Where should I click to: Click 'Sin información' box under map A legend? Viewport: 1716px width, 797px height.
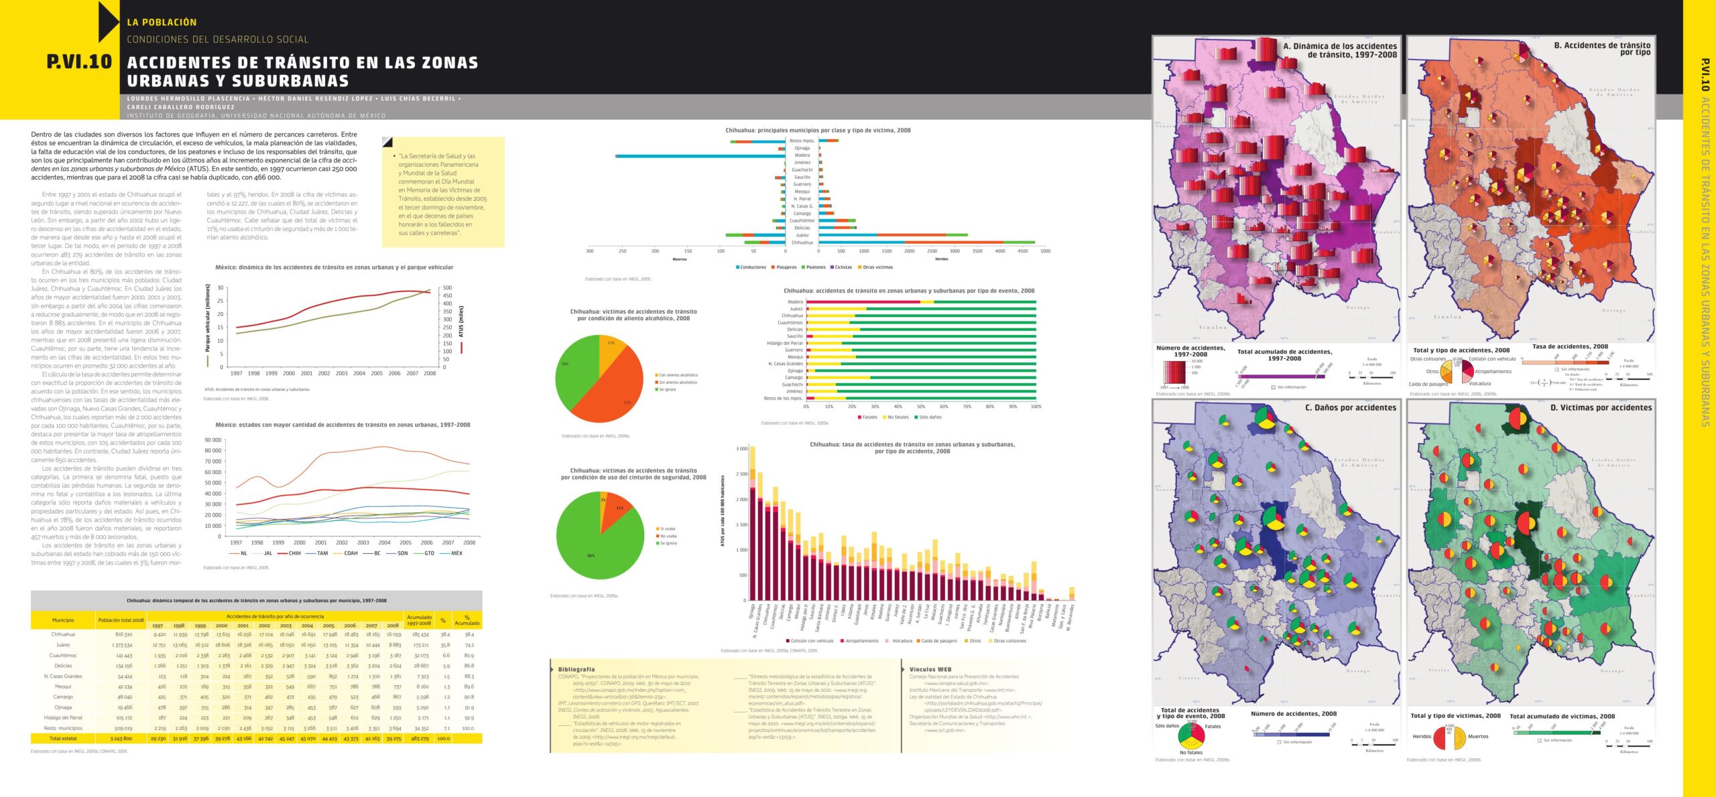point(1274,387)
